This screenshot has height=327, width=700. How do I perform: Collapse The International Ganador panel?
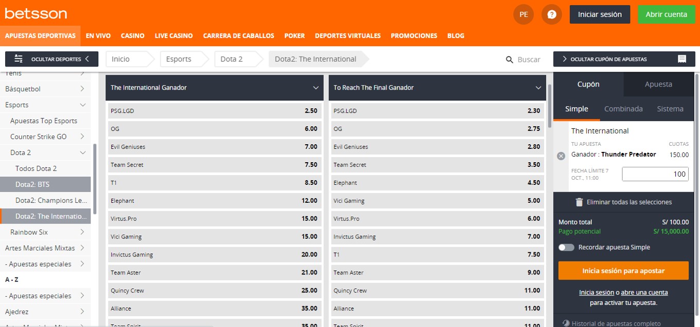316,88
